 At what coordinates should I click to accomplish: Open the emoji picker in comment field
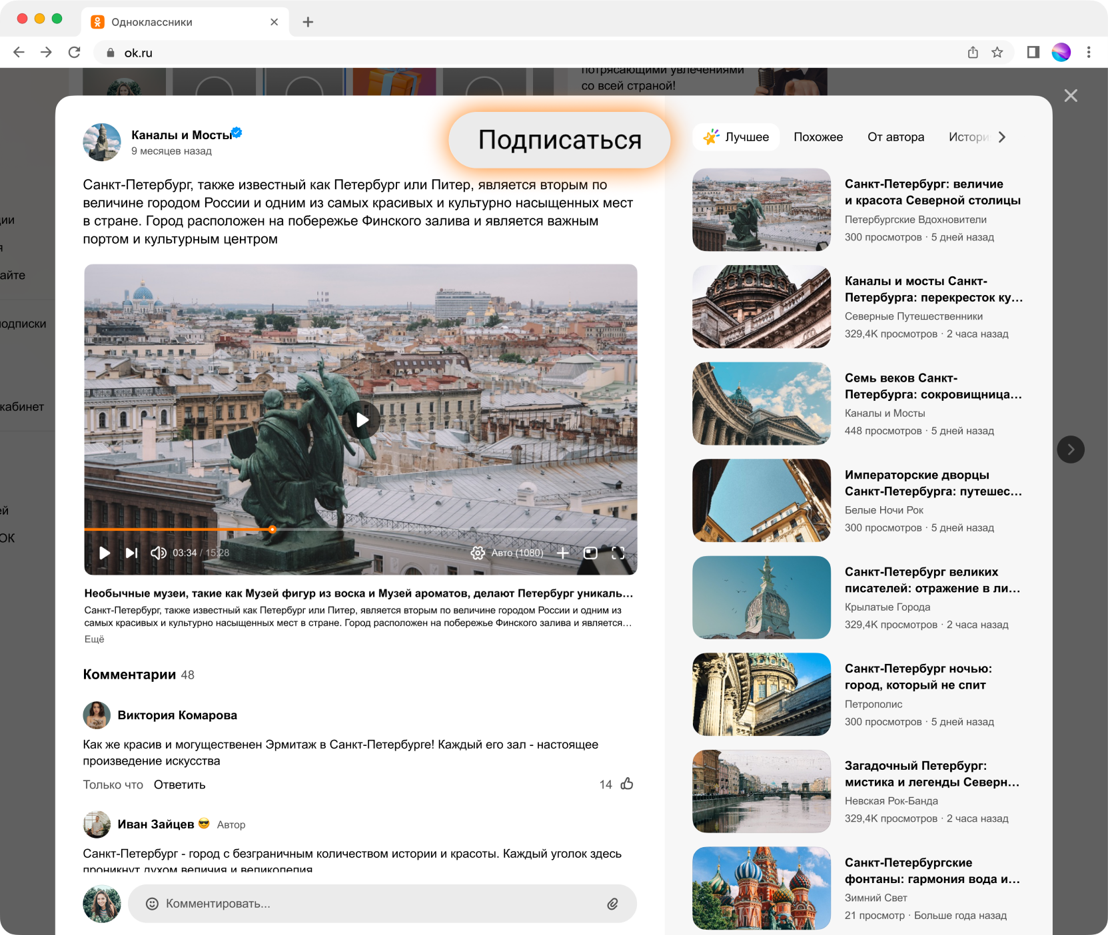click(152, 904)
